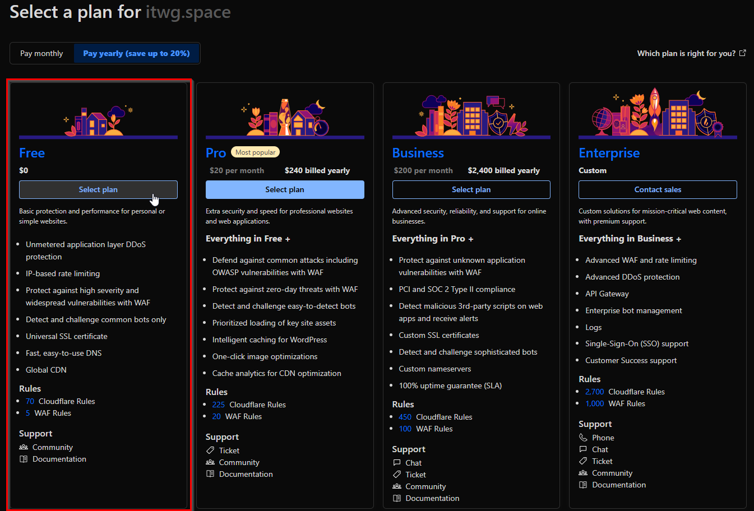Click the Documentation icon in Business support
The width and height of the screenshot is (754, 511).
point(397,498)
